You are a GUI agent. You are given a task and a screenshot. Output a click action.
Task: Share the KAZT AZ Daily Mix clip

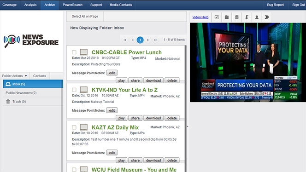[x=135, y=161]
